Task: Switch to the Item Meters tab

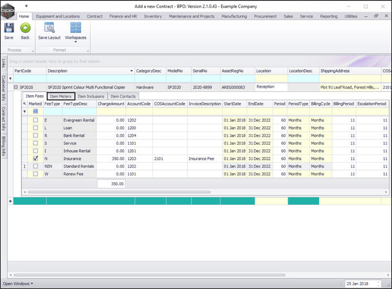Action: (60, 96)
